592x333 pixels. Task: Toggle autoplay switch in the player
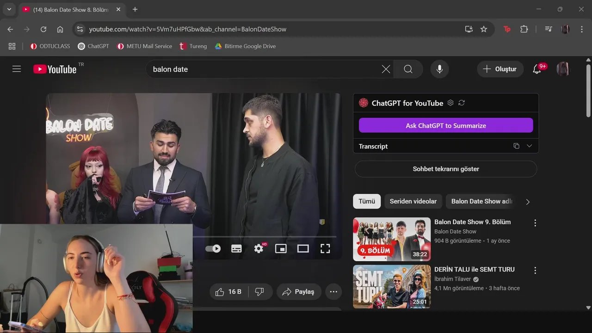[x=213, y=248]
